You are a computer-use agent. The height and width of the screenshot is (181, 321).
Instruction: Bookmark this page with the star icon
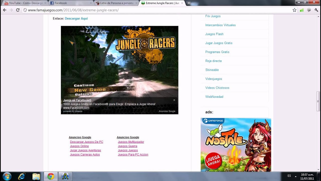[294, 10]
